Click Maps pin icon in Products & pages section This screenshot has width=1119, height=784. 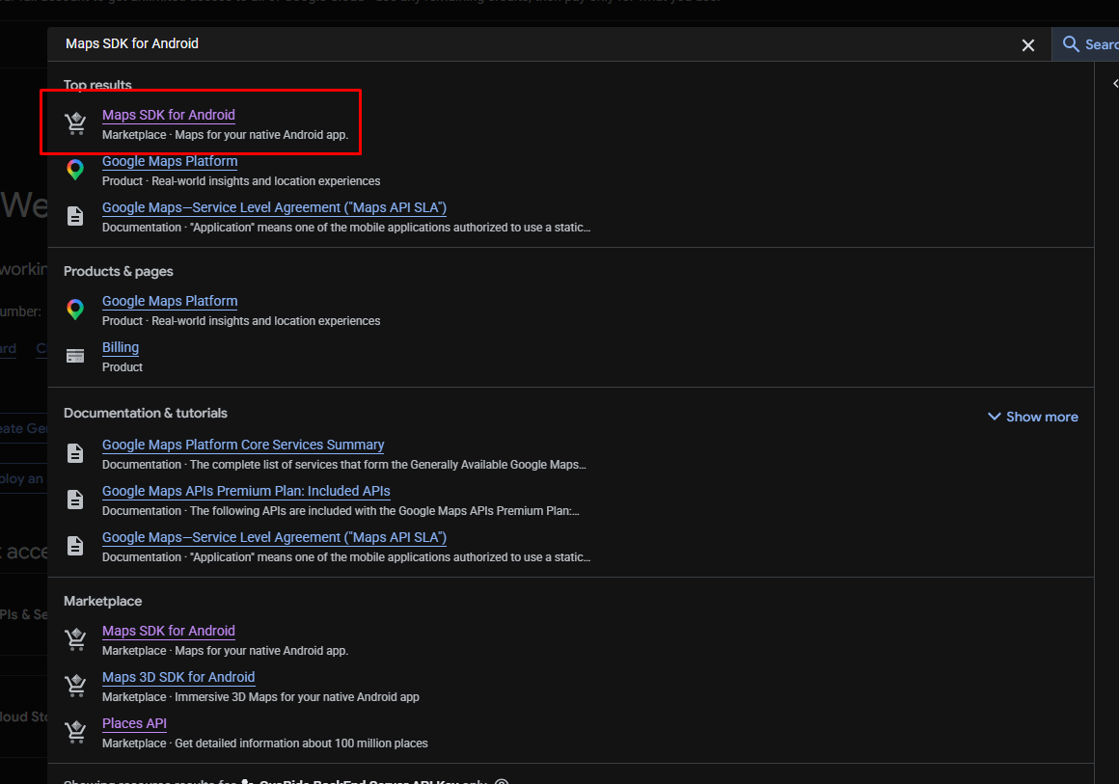click(75, 310)
